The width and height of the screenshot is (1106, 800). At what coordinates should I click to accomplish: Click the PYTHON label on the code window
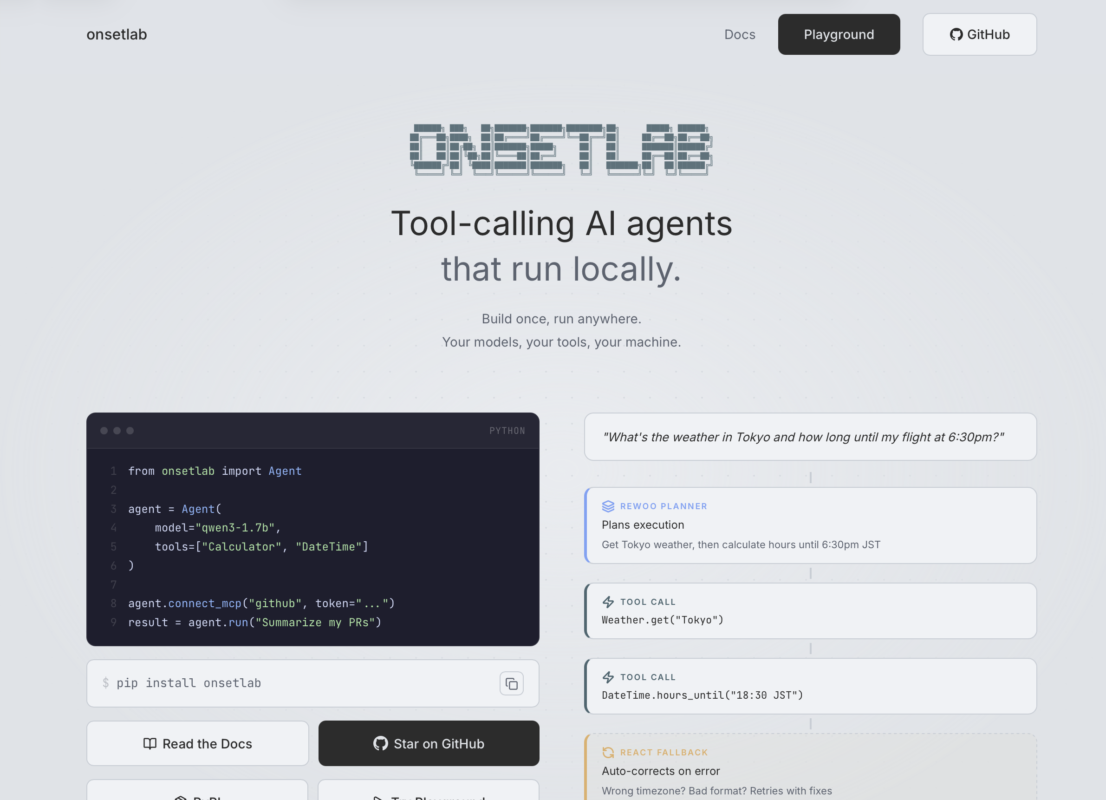pos(507,431)
